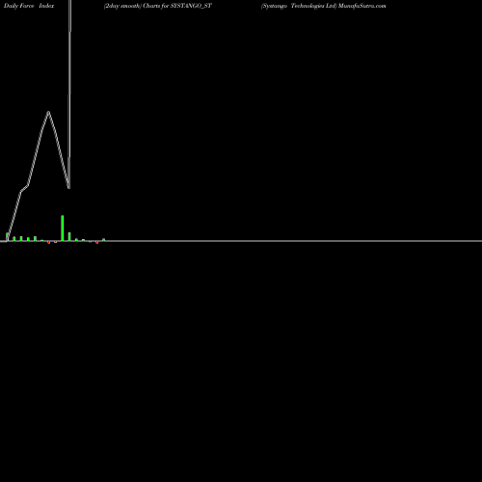
Task: Click the '(2day smooth) Charts for SYSTANGO_ST' label
Action: pos(158,6)
